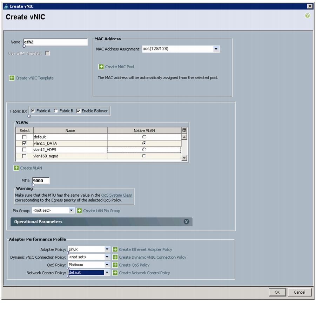
Task: Sort VLANs by Name column header
Action: [70, 130]
